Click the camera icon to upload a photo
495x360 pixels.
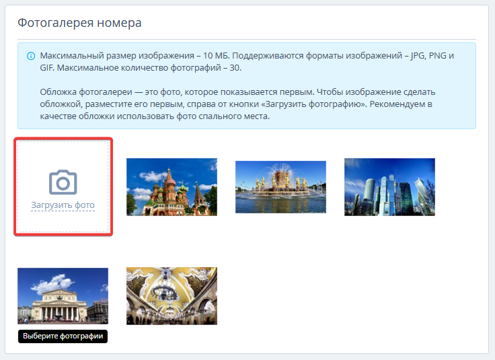pyautogui.click(x=63, y=182)
